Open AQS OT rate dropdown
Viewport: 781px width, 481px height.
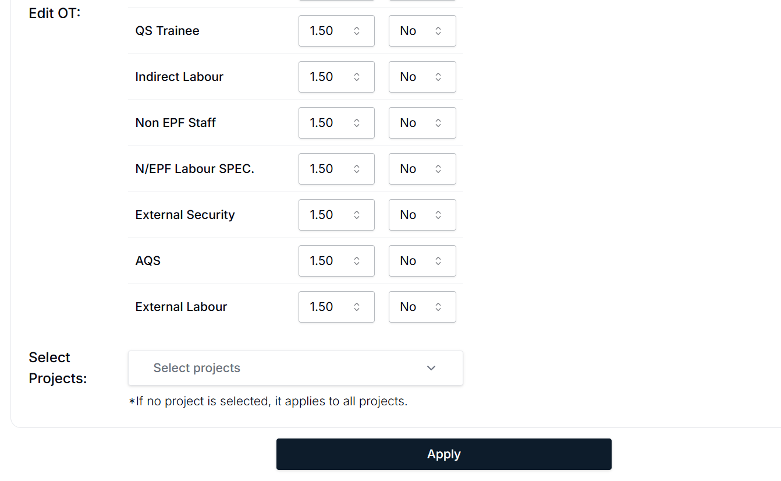click(x=336, y=261)
